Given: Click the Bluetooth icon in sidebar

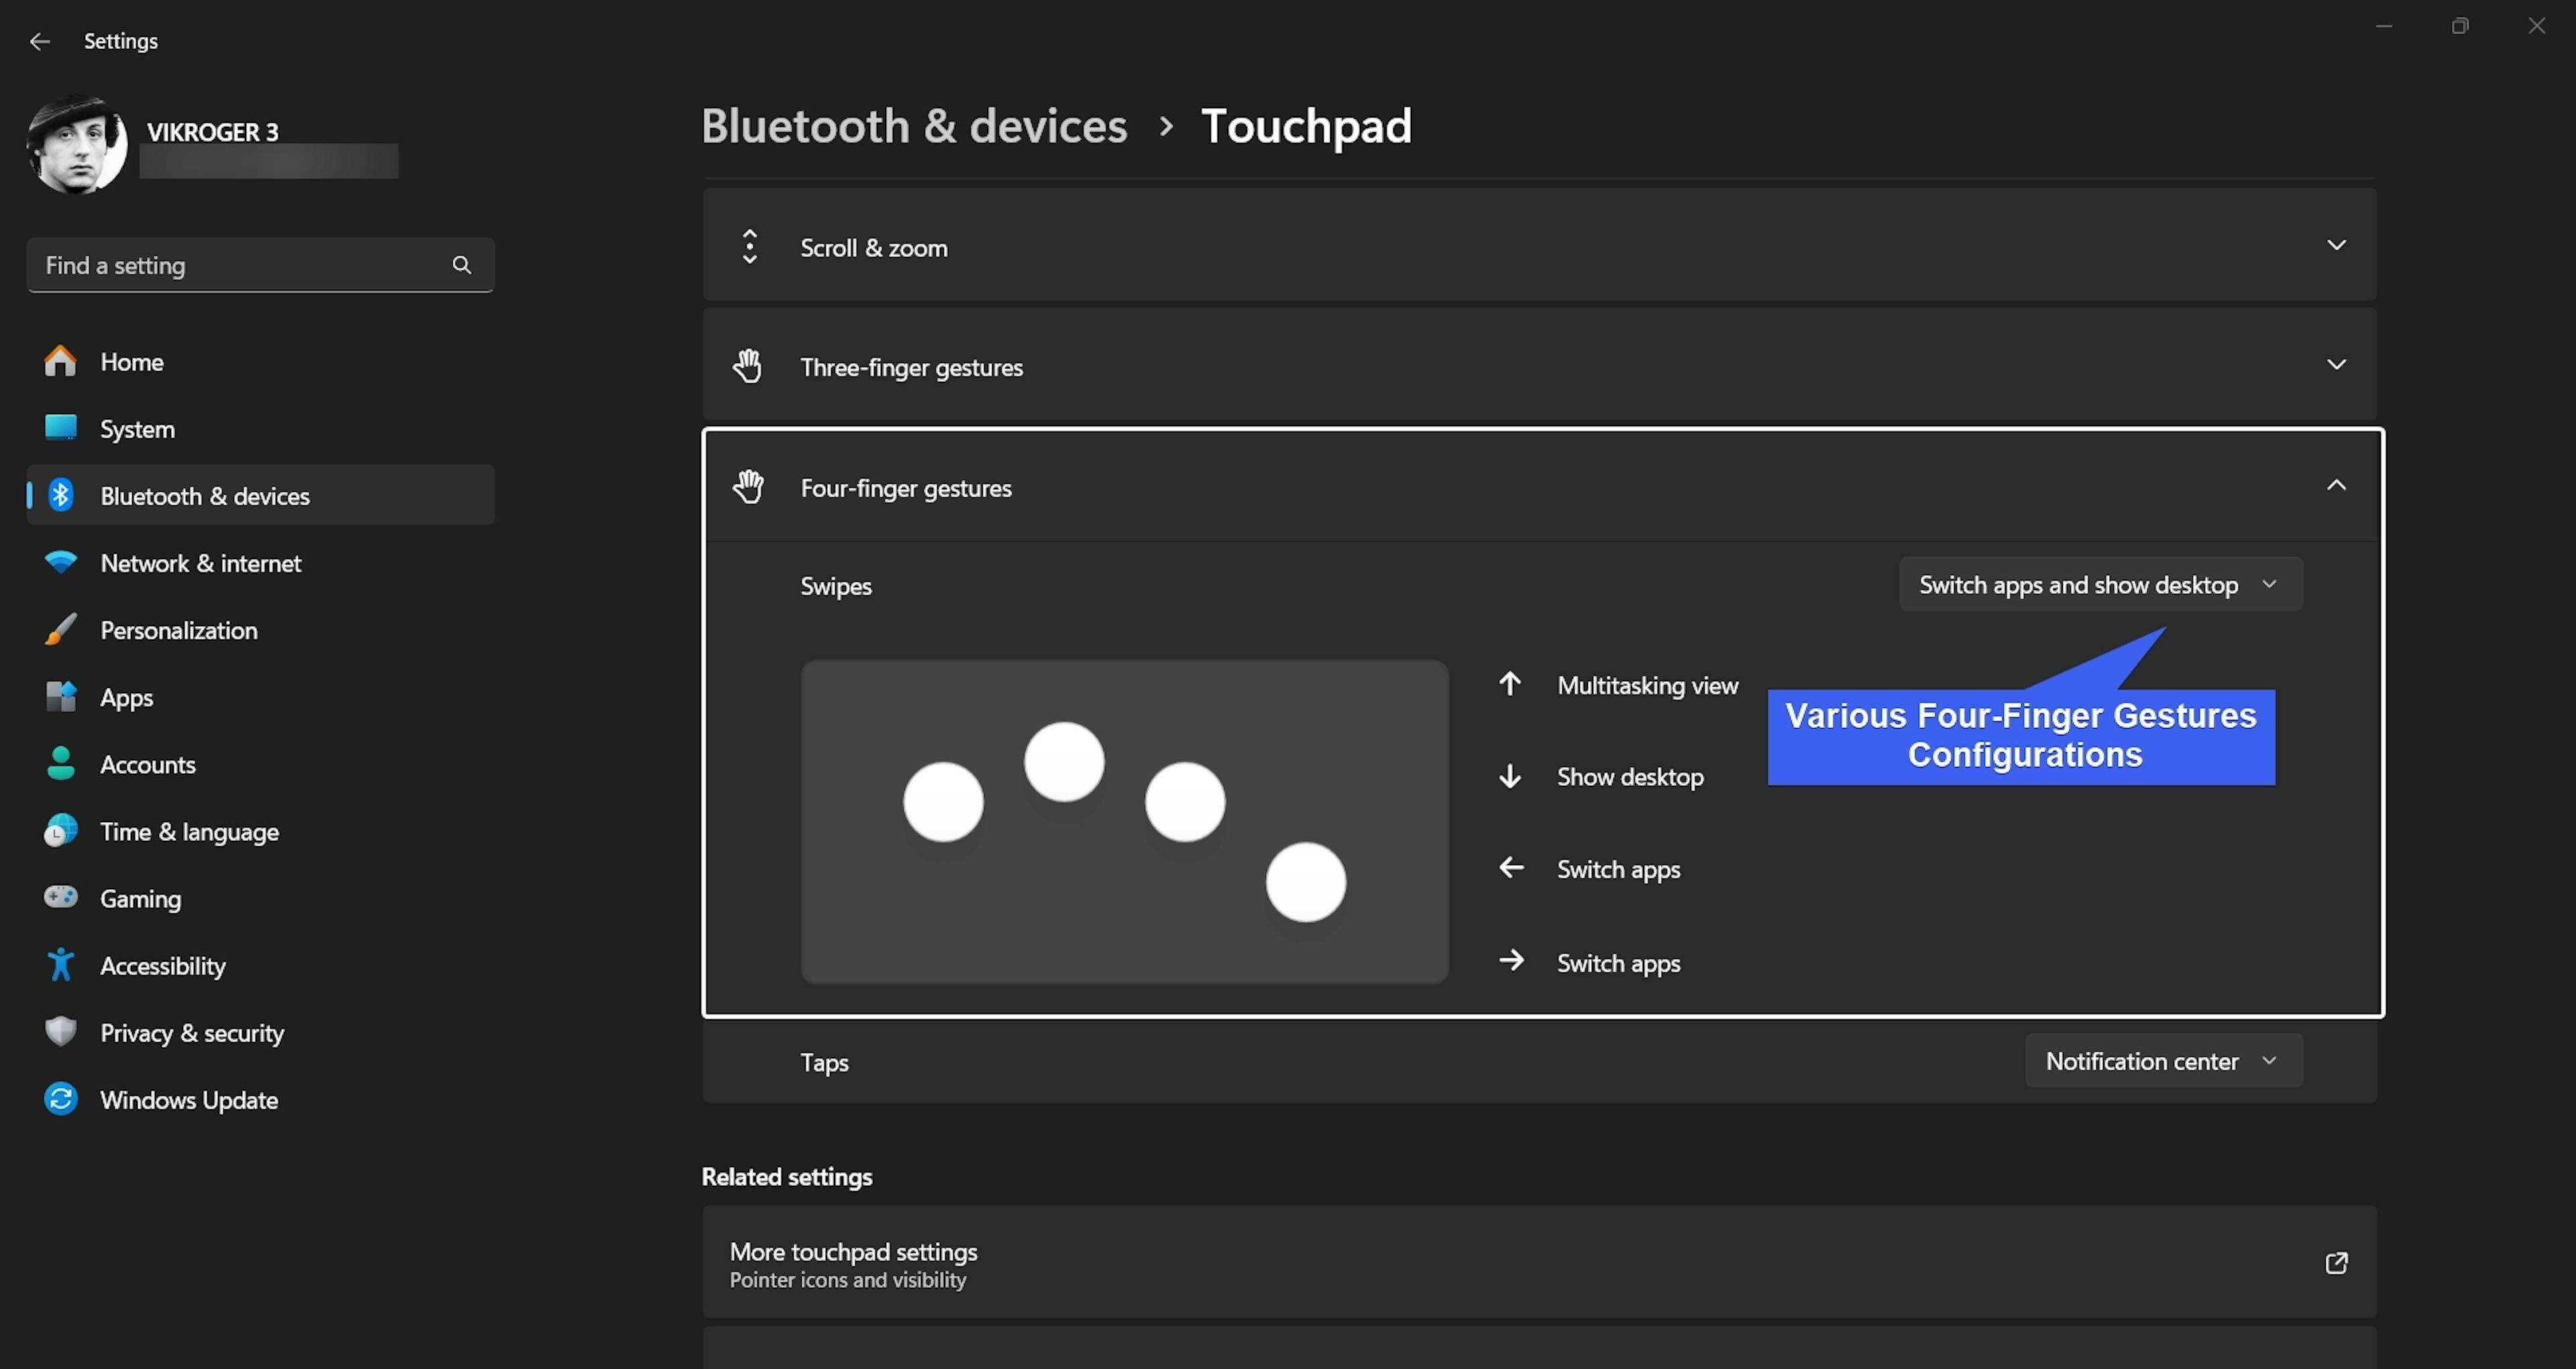Looking at the screenshot, I should coord(60,495).
